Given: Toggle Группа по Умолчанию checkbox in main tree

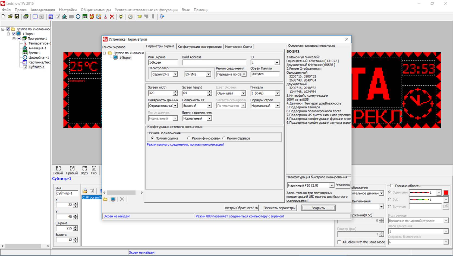Looking at the screenshot, I should tap(8, 29).
